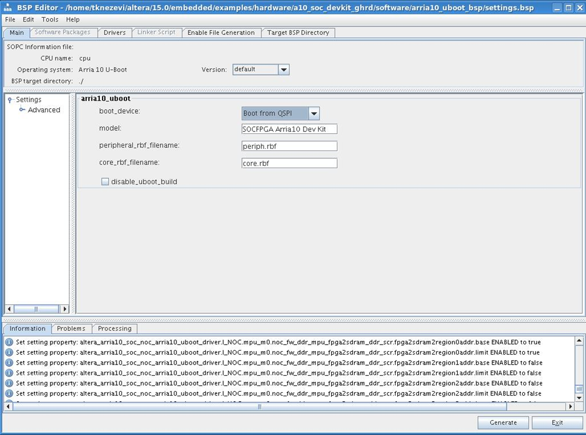
Task: Select Settings in the tree
Action: 28,100
